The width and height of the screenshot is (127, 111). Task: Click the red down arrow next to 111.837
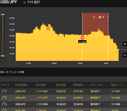pyautogui.click(x=25, y=2)
